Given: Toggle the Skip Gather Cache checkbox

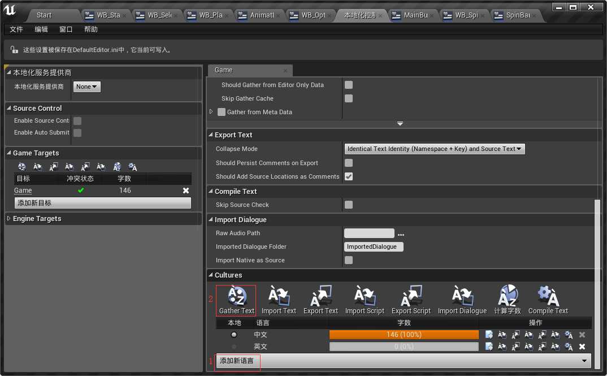Looking at the screenshot, I should [349, 98].
